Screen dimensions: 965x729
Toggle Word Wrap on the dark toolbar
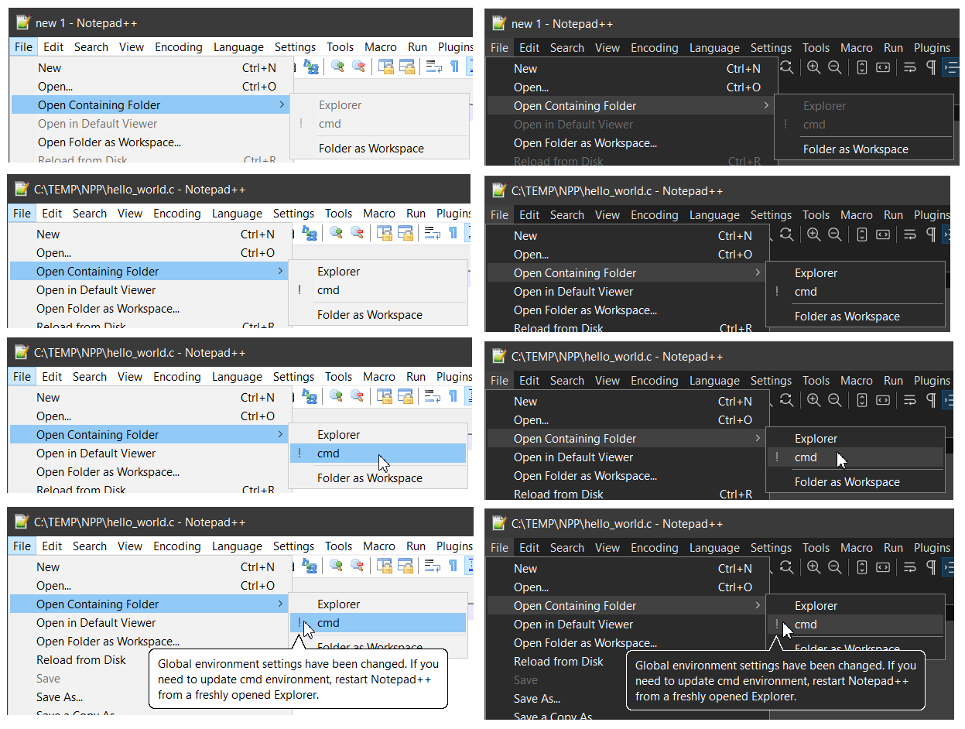pyautogui.click(x=910, y=67)
